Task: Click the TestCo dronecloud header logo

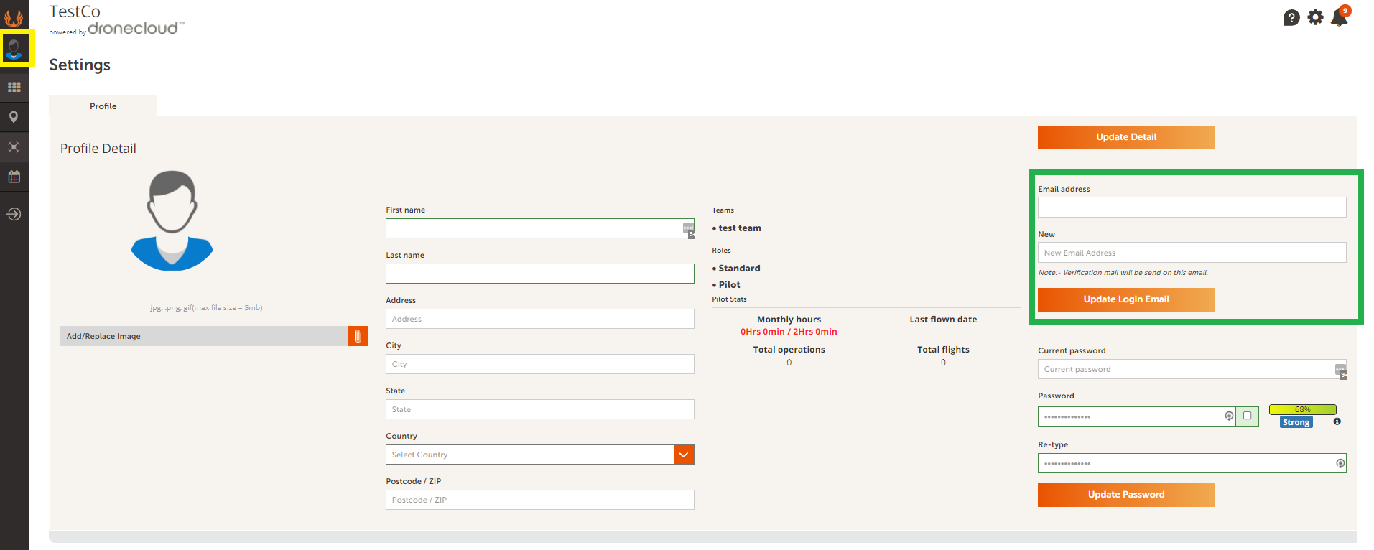Action: [x=116, y=19]
